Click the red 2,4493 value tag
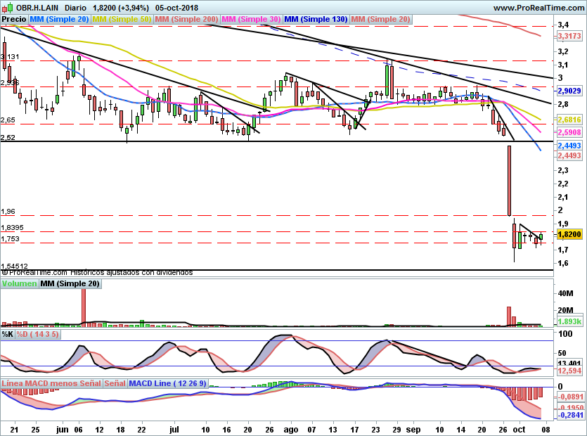This screenshot has width=587, height=436. click(x=569, y=155)
